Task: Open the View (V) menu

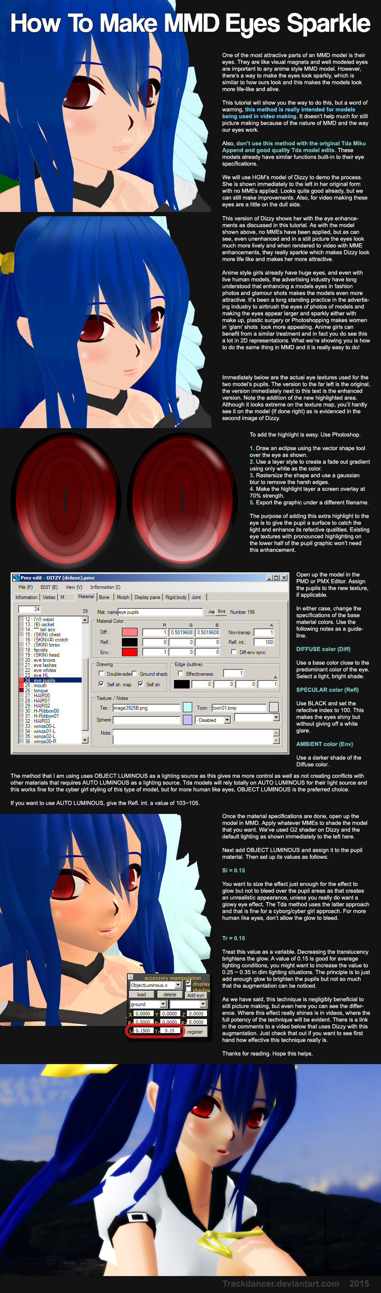Action: (74, 587)
